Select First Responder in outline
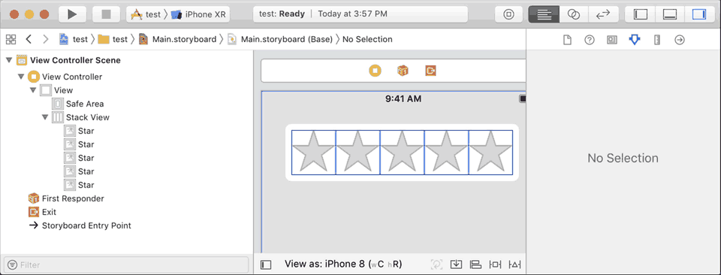Viewport: 721px width, 275px height. pos(73,198)
